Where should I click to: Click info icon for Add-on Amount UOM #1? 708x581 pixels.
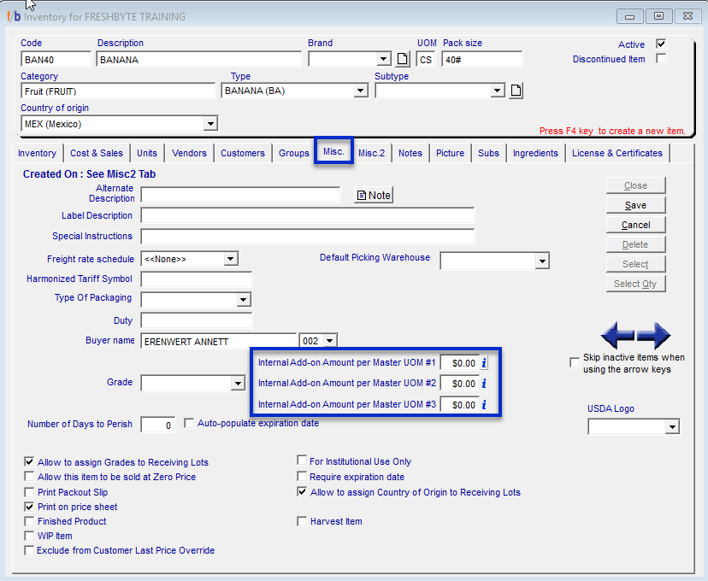(484, 362)
